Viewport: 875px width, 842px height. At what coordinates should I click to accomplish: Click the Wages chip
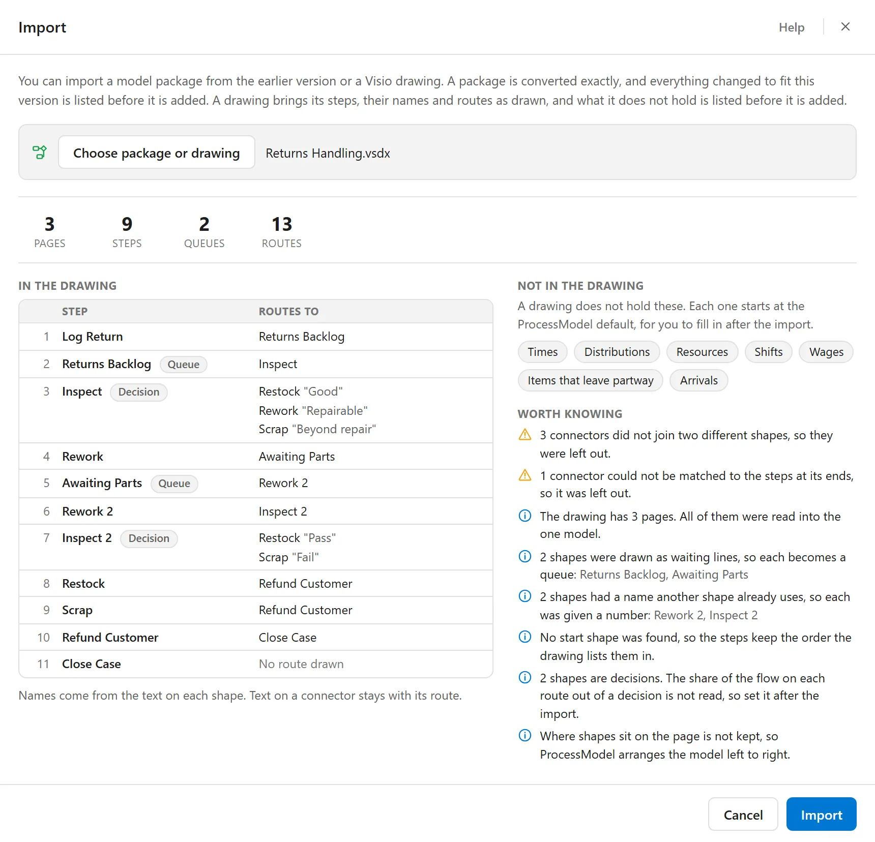point(826,352)
